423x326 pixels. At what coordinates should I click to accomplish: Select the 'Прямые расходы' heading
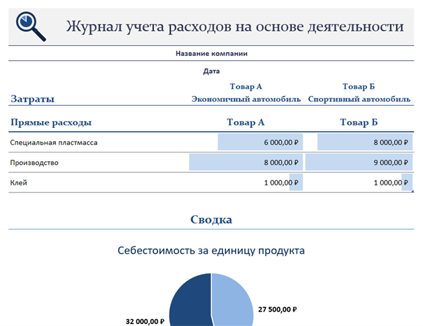click(51, 122)
